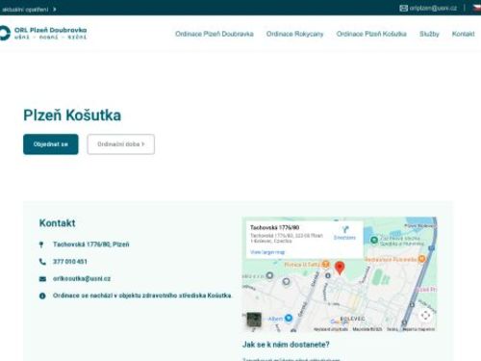The image size is (481, 361).
Task: Click the blue transit stop icon near marker
Action: (x=328, y=275)
